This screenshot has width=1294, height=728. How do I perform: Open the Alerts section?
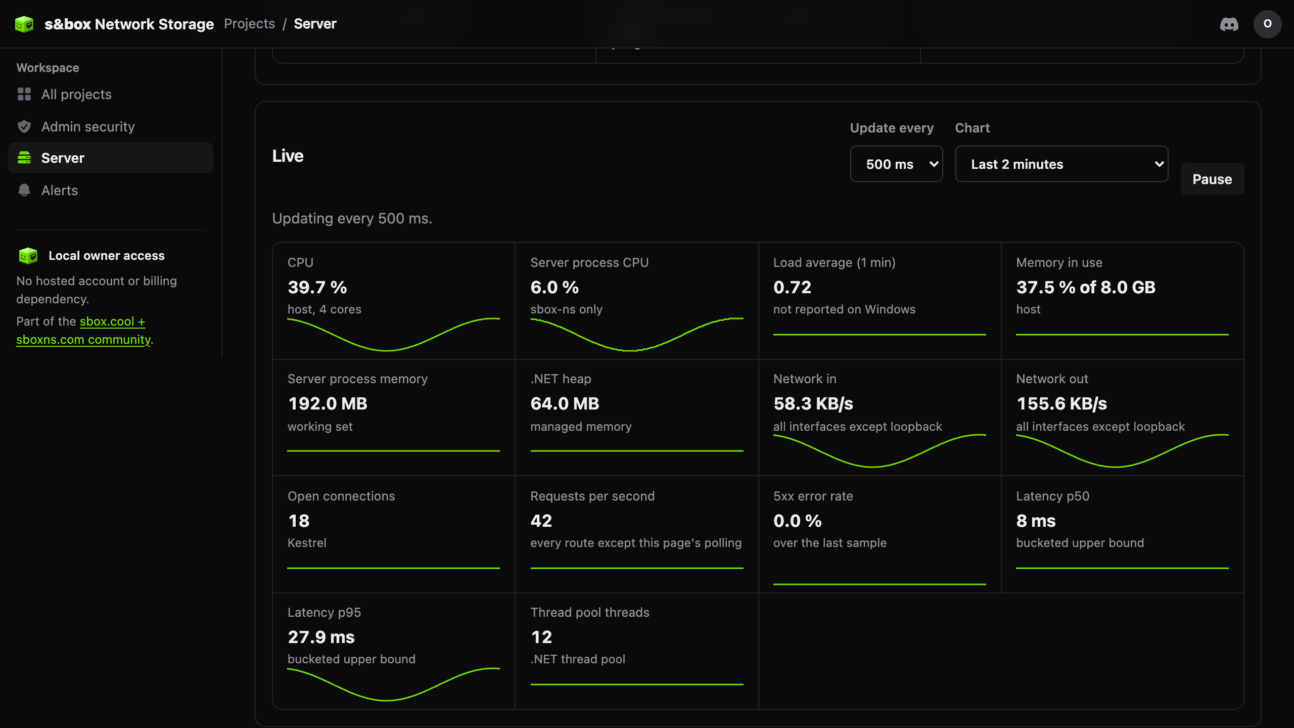(x=111, y=190)
